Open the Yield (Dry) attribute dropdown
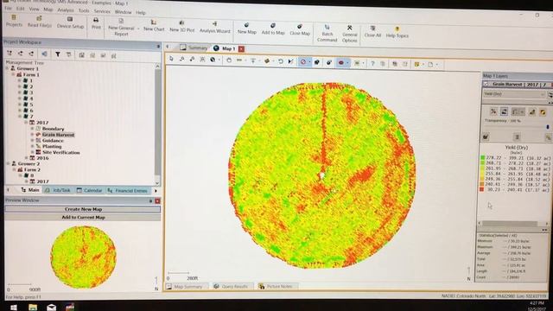This screenshot has height=311, width=553. click(514, 94)
